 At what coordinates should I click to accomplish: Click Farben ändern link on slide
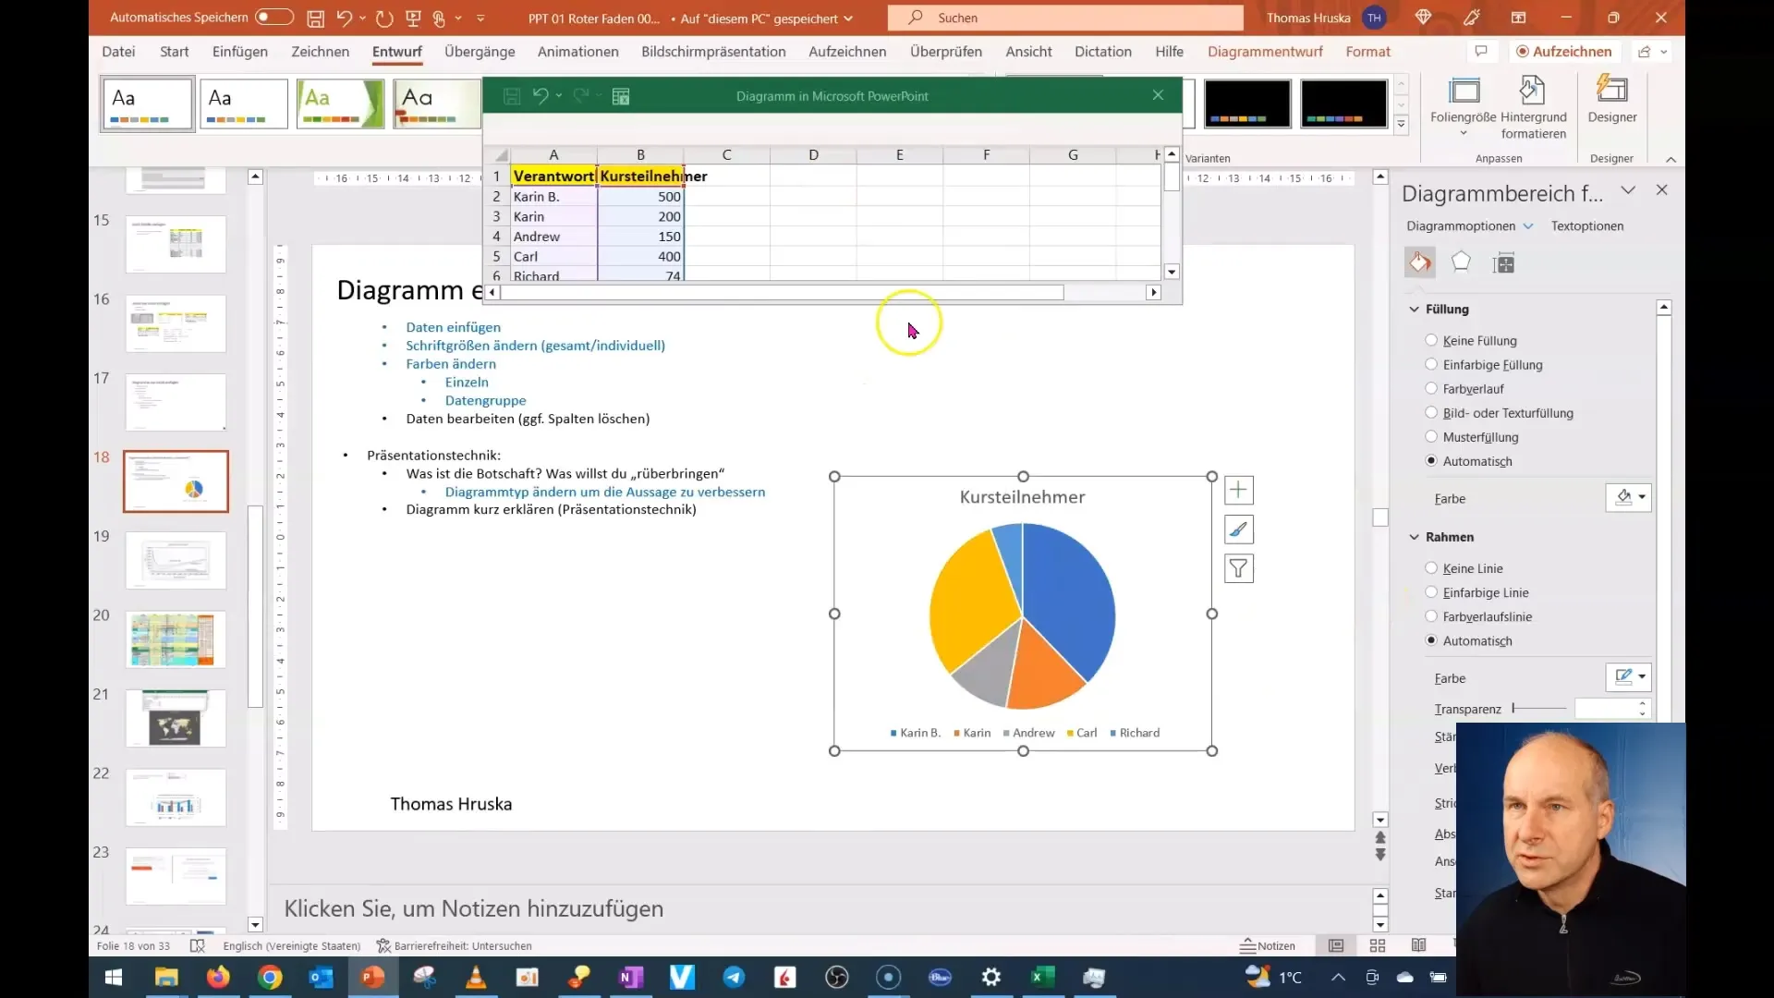point(451,363)
